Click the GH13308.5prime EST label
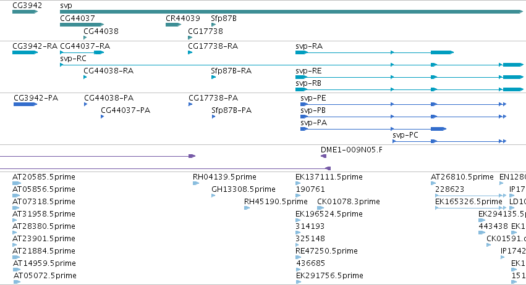526x285 pixels. tap(244, 189)
